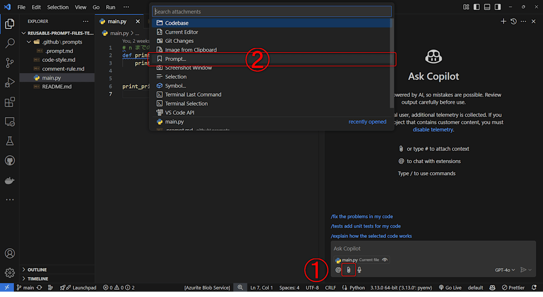Open the View menu
The image size is (543, 297).
click(x=81, y=7)
